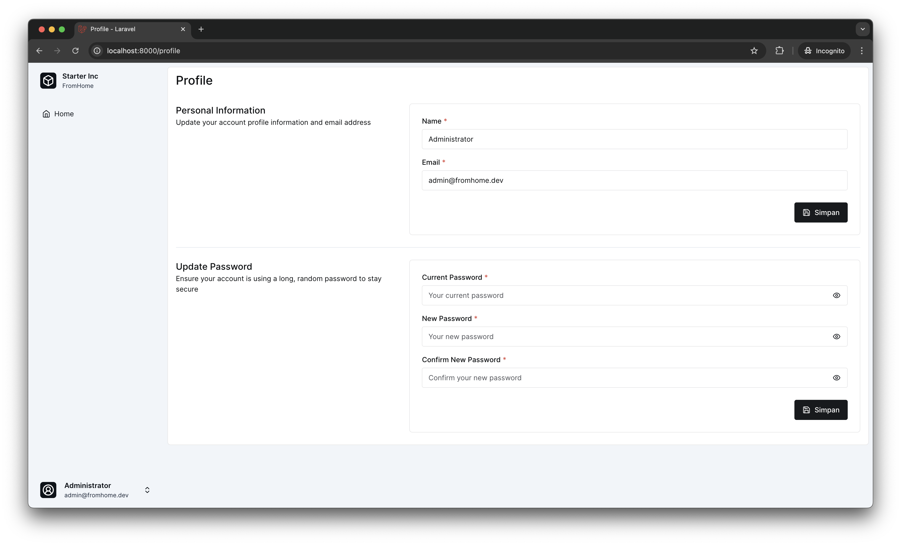This screenshot has height=545, width=901.
Task: Click the Starter Inc logo icon
Action: pos(48,80)
